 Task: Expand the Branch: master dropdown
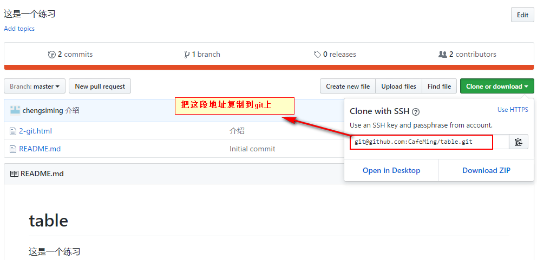pos(35,86)
